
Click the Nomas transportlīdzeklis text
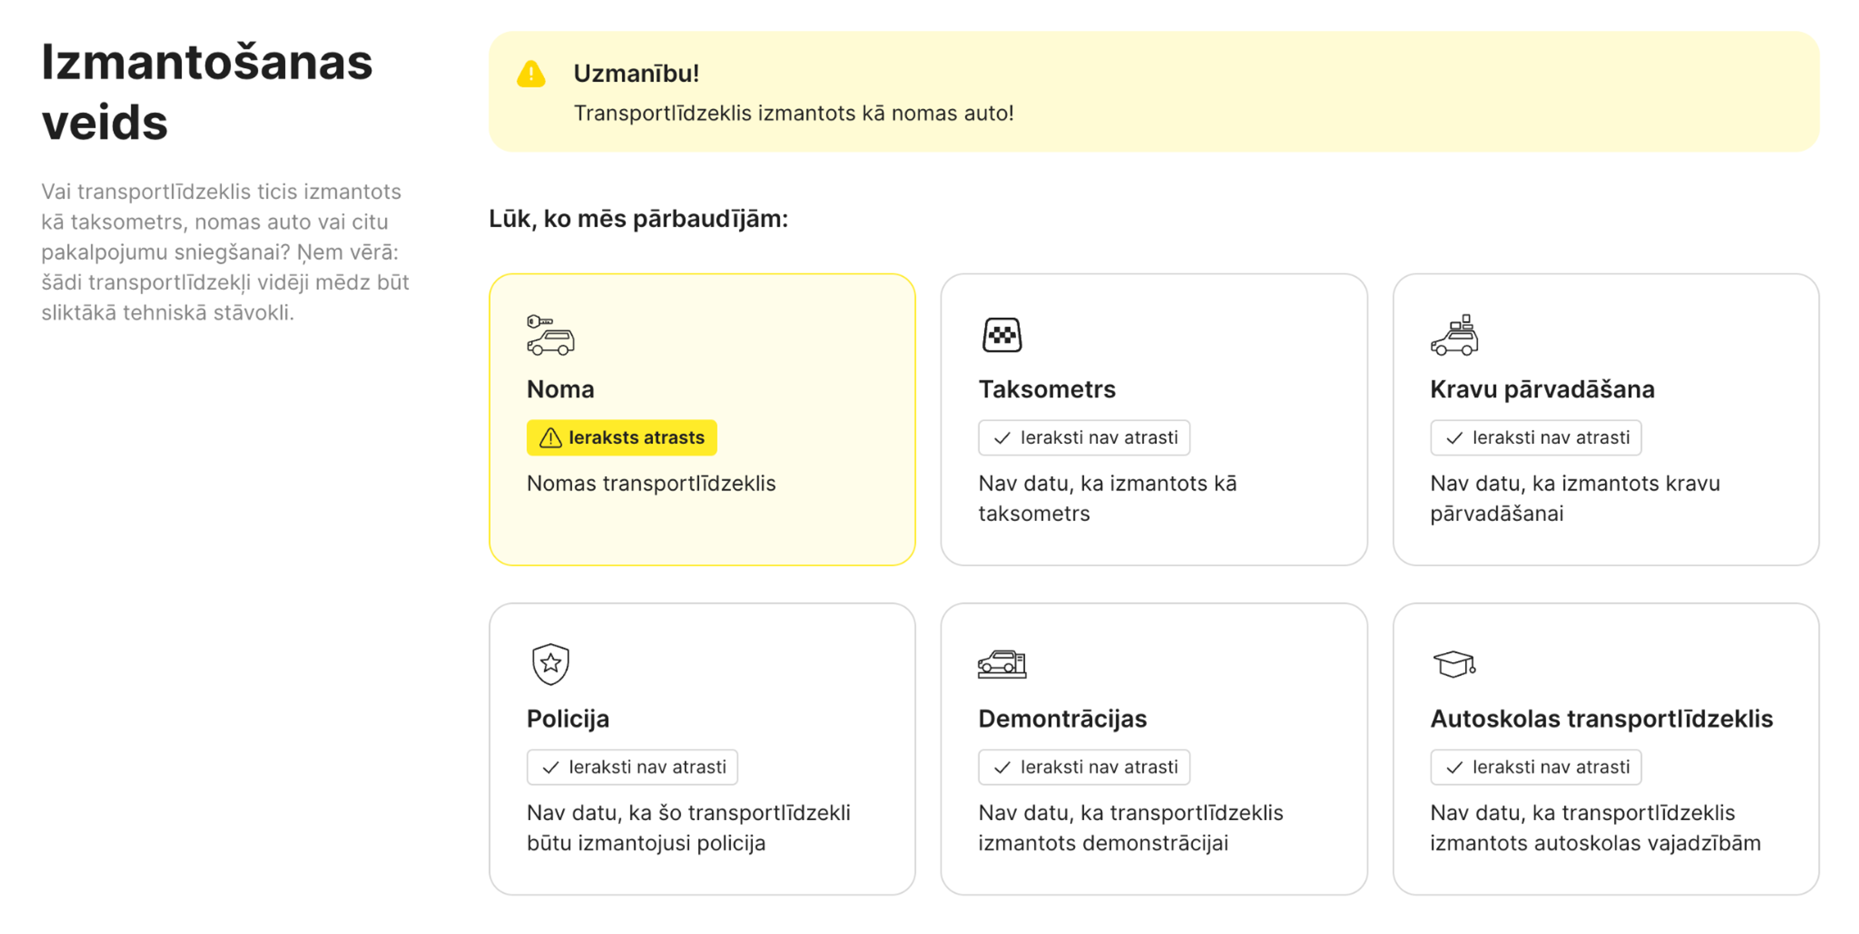pos(650,483)
